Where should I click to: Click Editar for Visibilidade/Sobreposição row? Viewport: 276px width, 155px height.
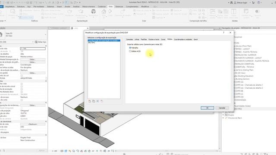click(x=33, y=59)
